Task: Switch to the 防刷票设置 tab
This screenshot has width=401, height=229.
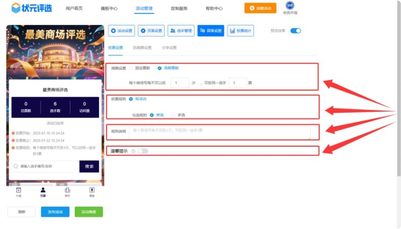Action: [142, 48]
